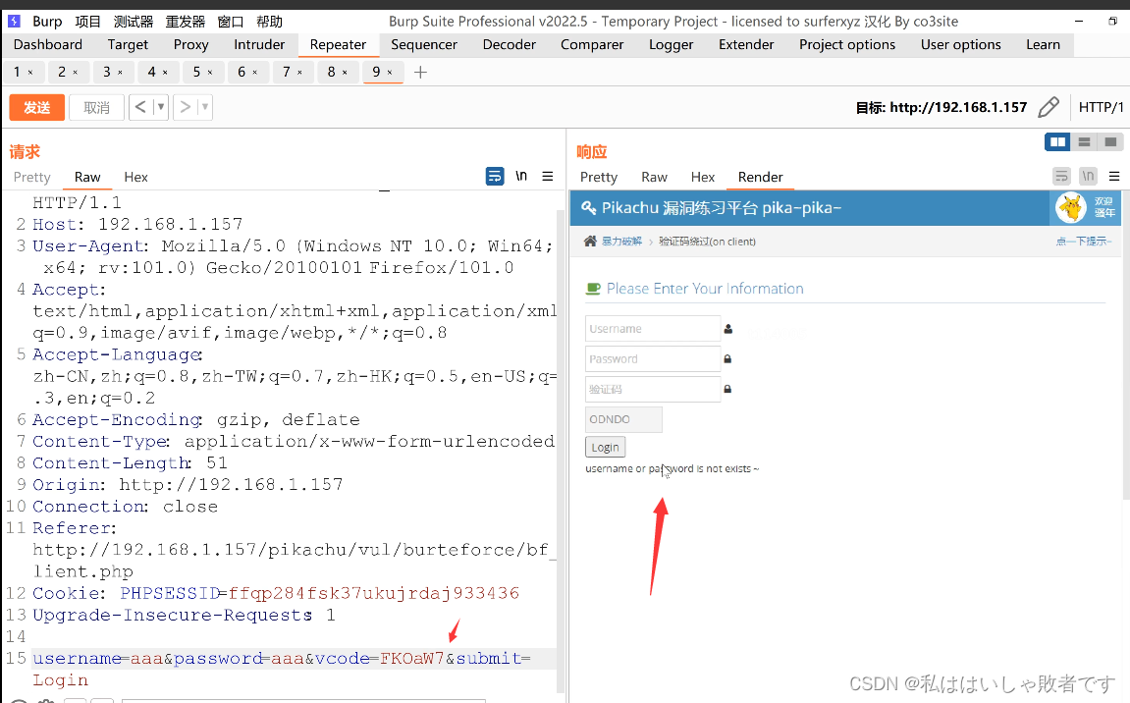Open the 帮助 menu
This screenshot has height=703, width=1130.
pyautogui.click(x=270, y=22)
